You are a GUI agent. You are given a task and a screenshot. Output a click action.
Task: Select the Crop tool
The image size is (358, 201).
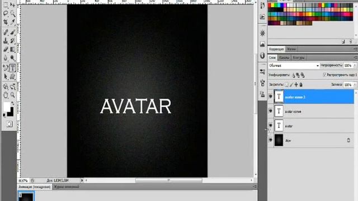pyautogui.click(x=6, y=22)
